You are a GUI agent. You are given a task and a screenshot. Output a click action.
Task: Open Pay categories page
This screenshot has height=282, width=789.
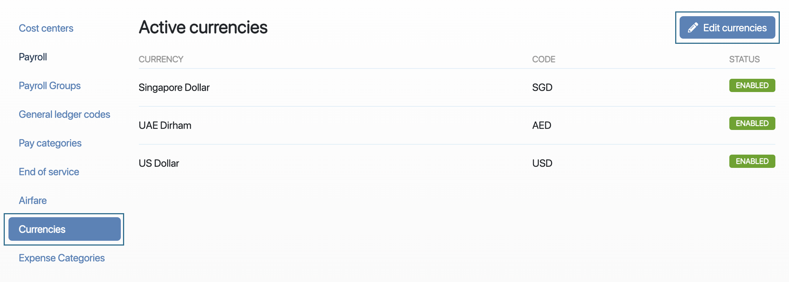coord(50,143)
